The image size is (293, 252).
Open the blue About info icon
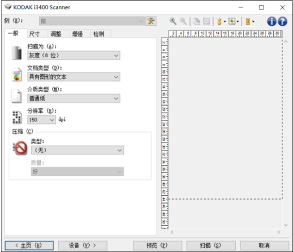point(272,21)
